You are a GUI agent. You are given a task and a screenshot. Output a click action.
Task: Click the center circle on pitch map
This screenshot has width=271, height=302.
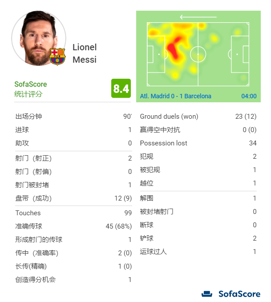tap(198, 54)
